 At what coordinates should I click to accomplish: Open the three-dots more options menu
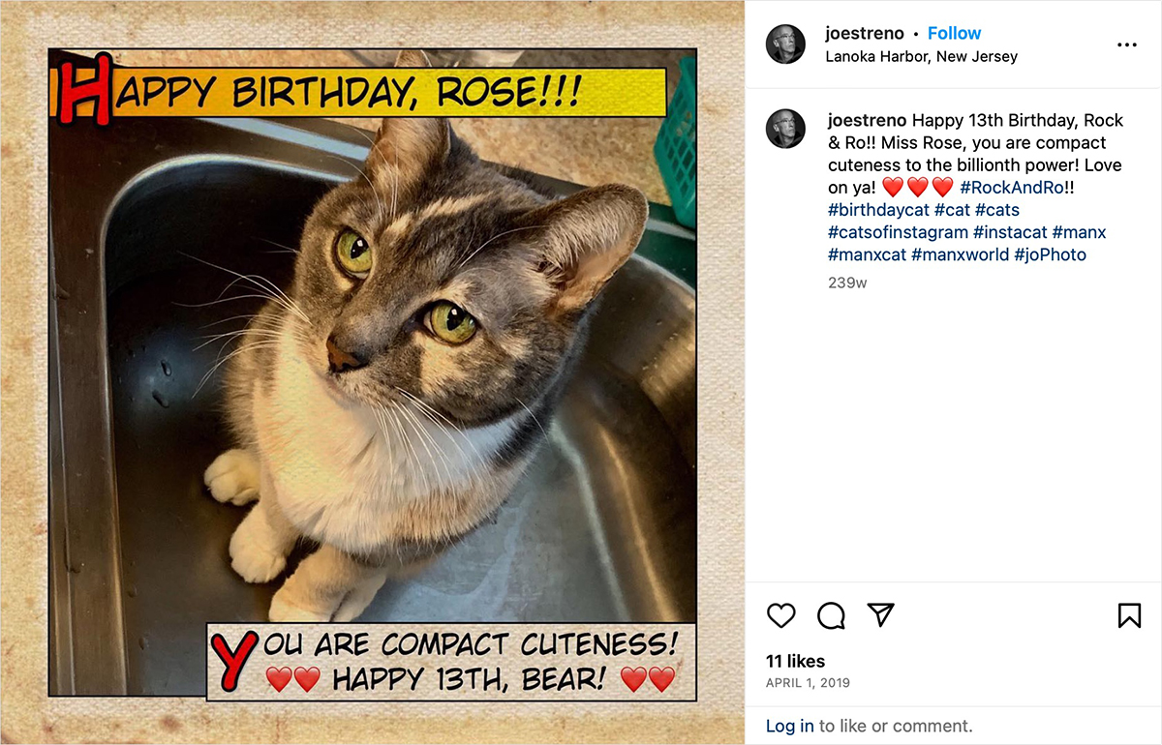[x=1126, y=45]
